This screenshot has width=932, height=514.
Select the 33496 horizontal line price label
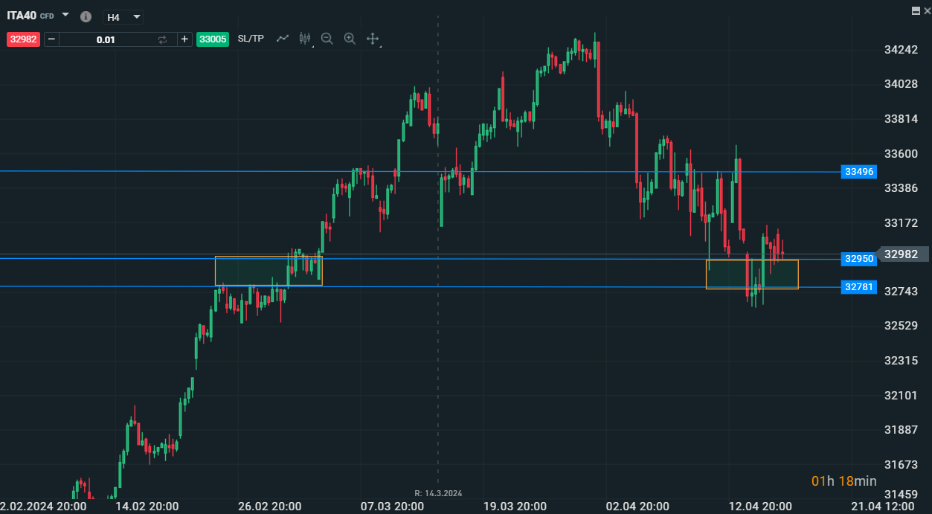pos(858,172)
